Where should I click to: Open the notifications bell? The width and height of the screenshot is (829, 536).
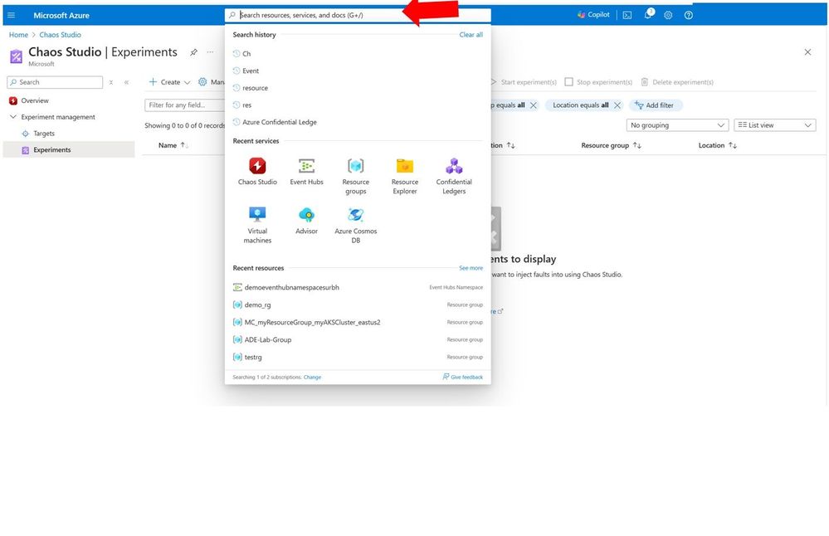pos(648,14)
